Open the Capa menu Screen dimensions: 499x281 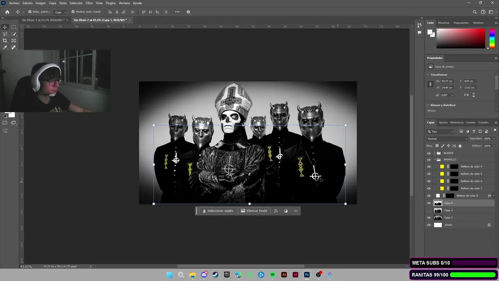point(52,3)
